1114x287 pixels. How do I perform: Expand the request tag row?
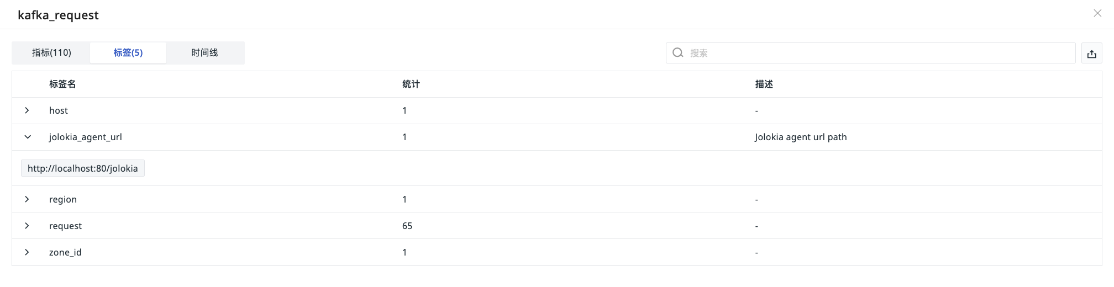(27, 226)
